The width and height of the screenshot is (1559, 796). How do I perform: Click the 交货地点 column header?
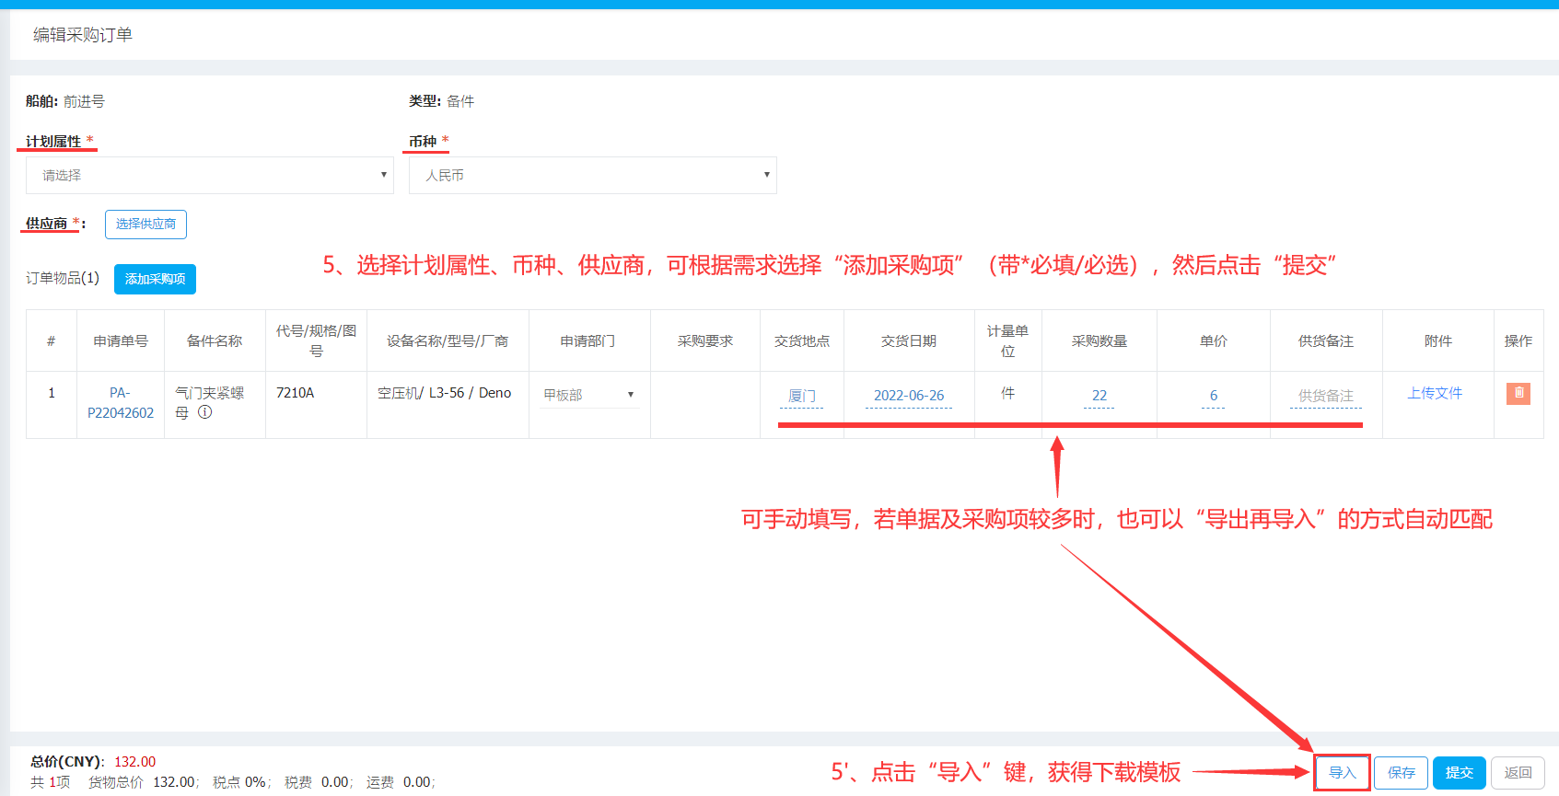[802, 340]
